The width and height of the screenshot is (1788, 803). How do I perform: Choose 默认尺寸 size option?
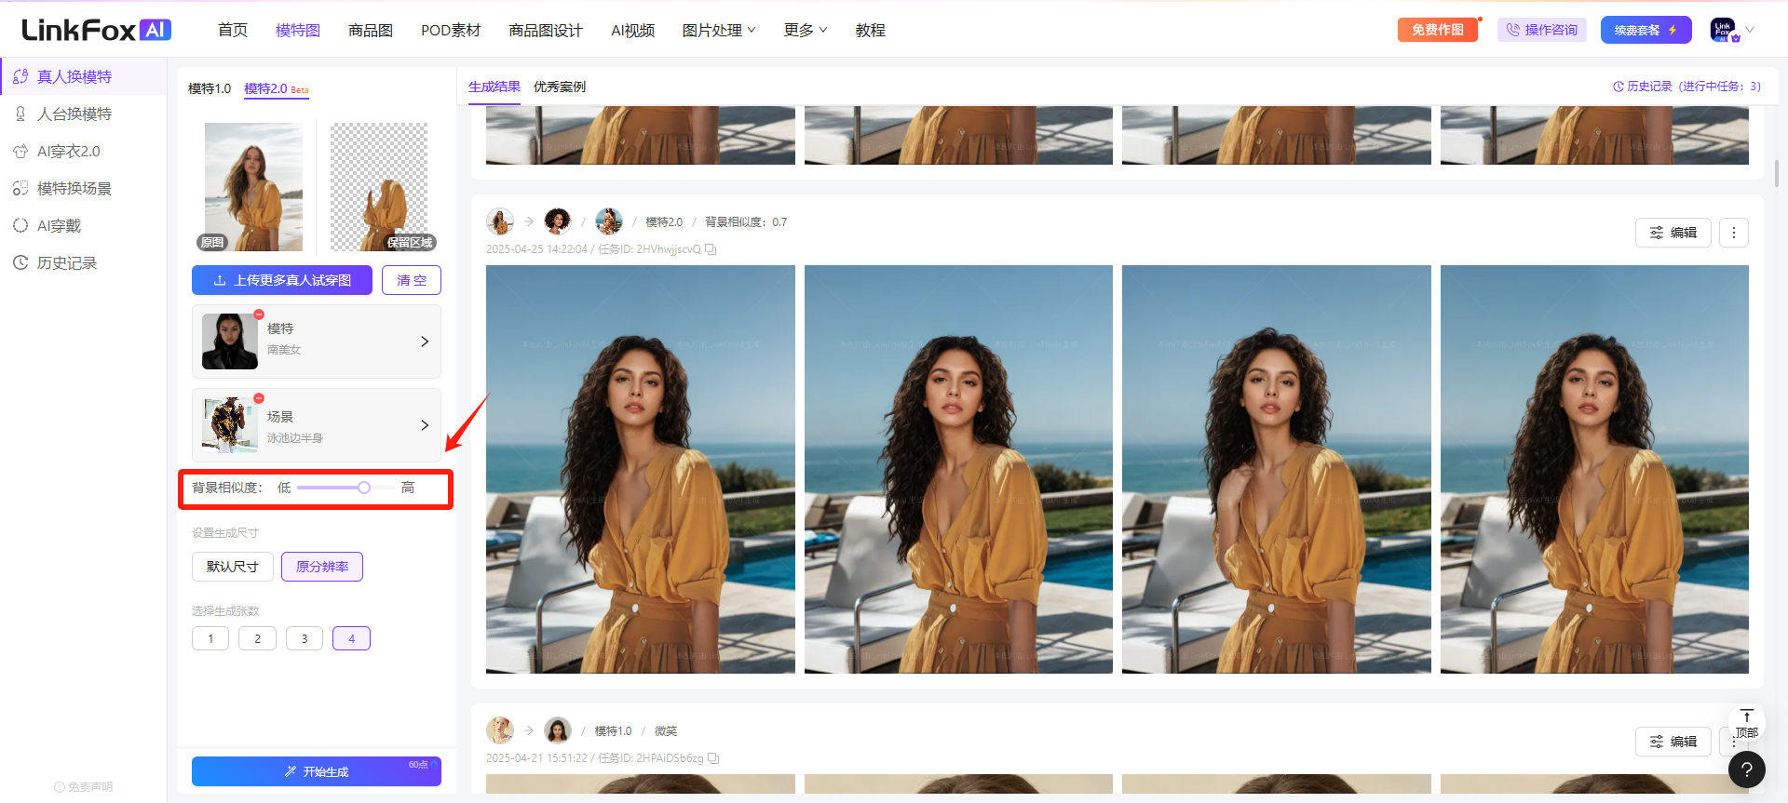click(233, 567)
